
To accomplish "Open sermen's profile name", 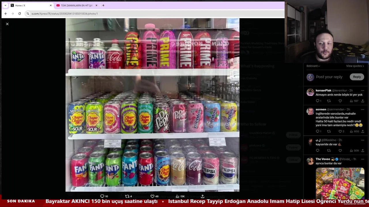I will click(321, 110).
